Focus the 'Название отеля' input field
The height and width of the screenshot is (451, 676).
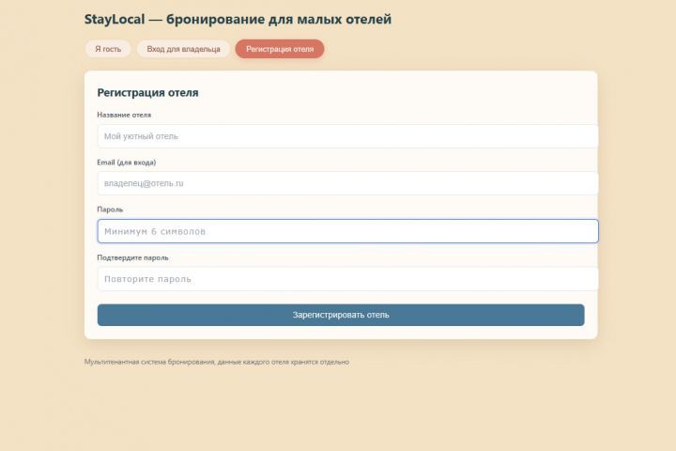point(347,136)
